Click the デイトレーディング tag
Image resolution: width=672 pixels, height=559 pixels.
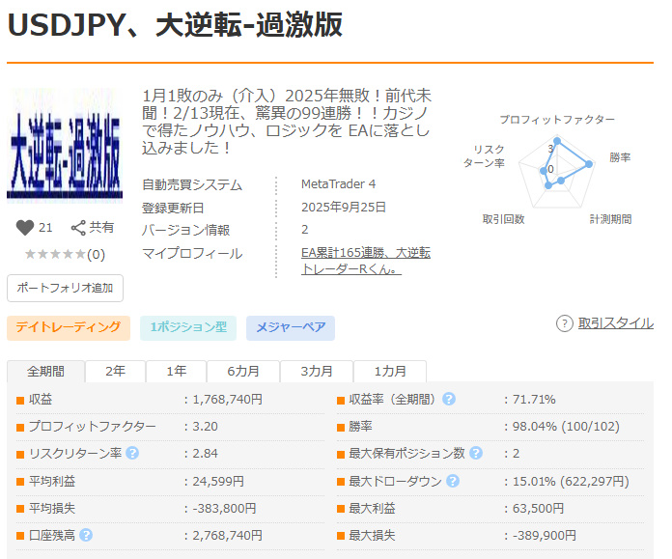[69, 328]
